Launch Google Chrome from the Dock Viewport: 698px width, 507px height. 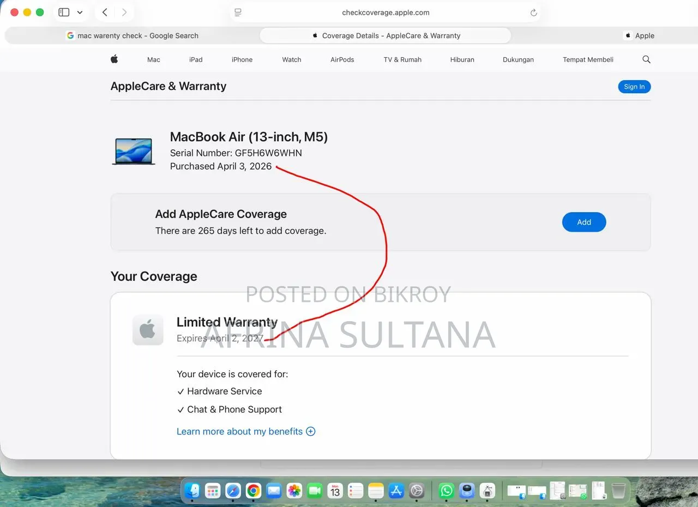[x=253, y=491]
